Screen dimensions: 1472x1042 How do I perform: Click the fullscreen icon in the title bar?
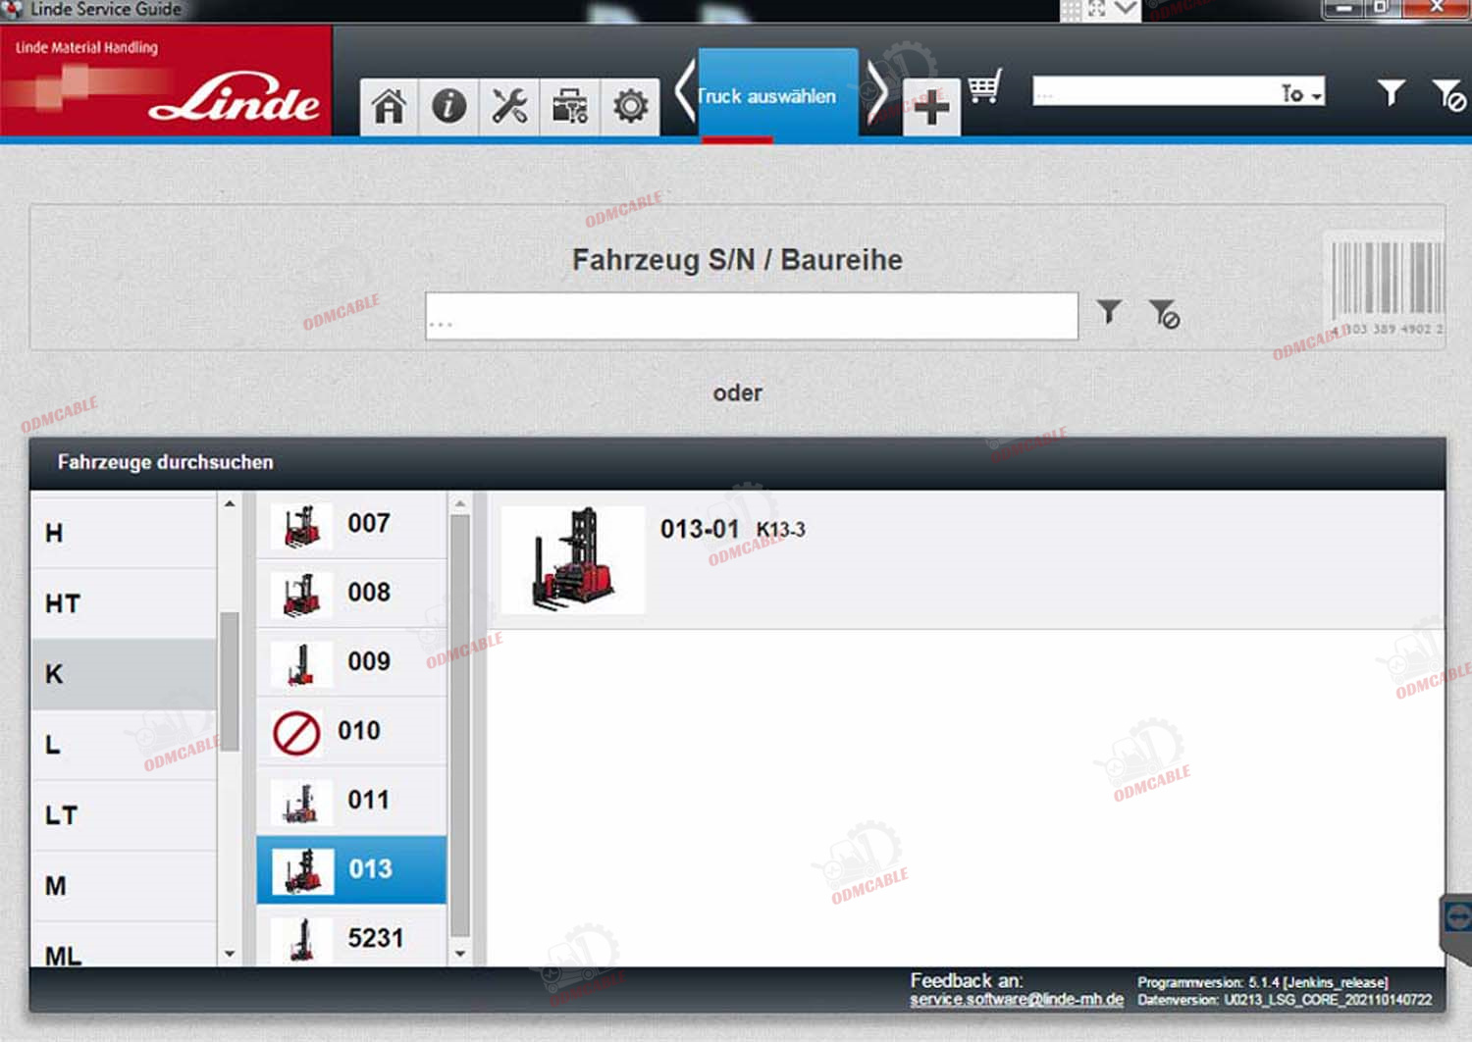pyautogui.click(x=1097, y=9)
